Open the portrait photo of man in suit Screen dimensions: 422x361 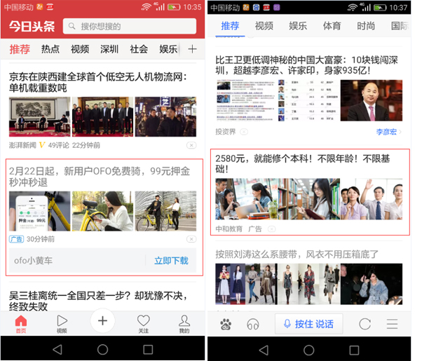click(x=372, y=100)
